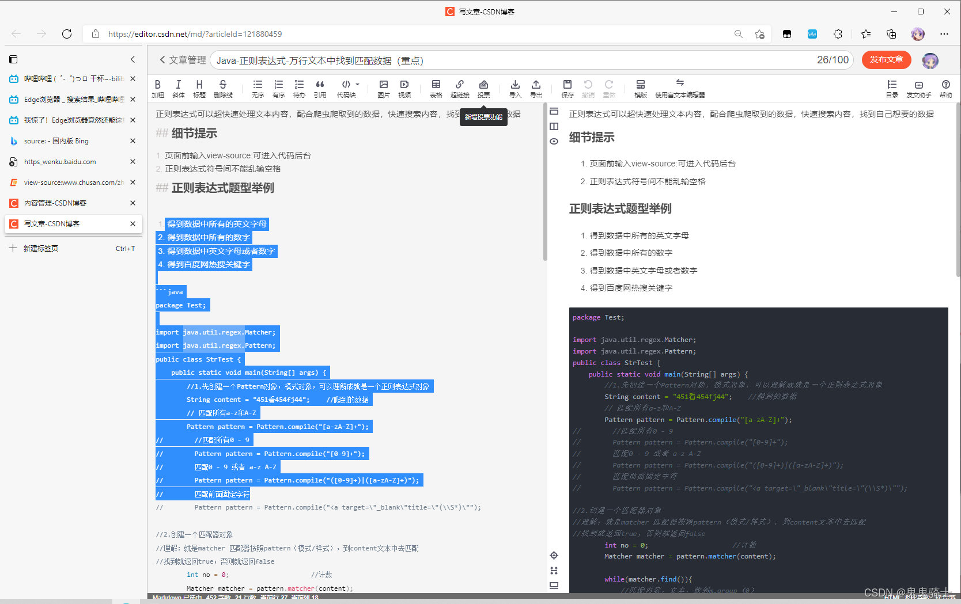Insert a table with 表格 button

pyautogui.click(x=436, y=89)
